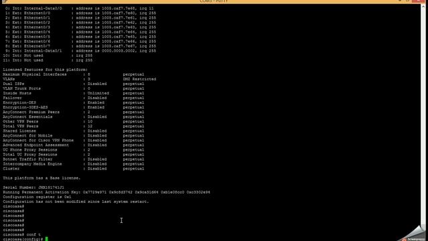Click the Internal-Data0/1 interface line
The height and width of the screenshot is (241, 428).
pos(80,51)
